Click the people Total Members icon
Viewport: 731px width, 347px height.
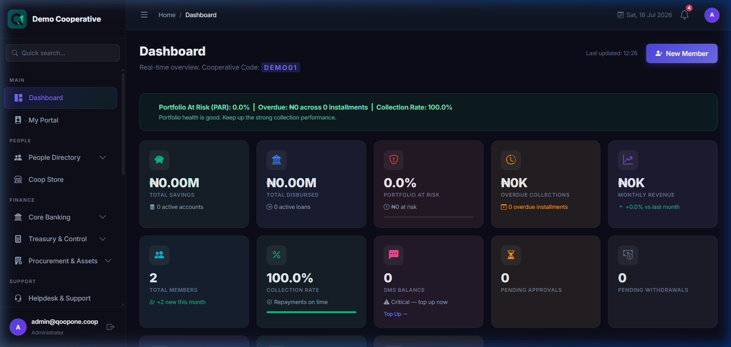[x=159, y=255]
